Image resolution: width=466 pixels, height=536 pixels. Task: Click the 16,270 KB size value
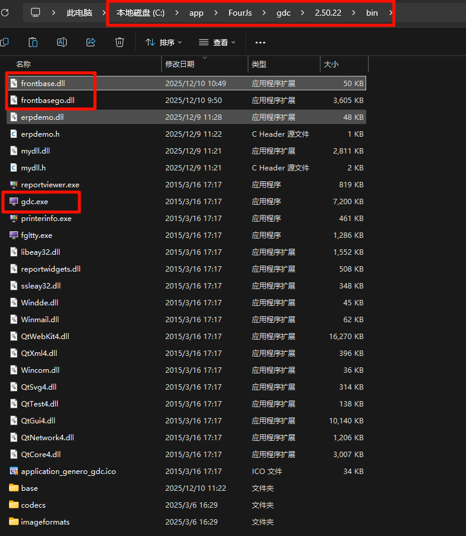pyautogui.click(x=346, y=337)
